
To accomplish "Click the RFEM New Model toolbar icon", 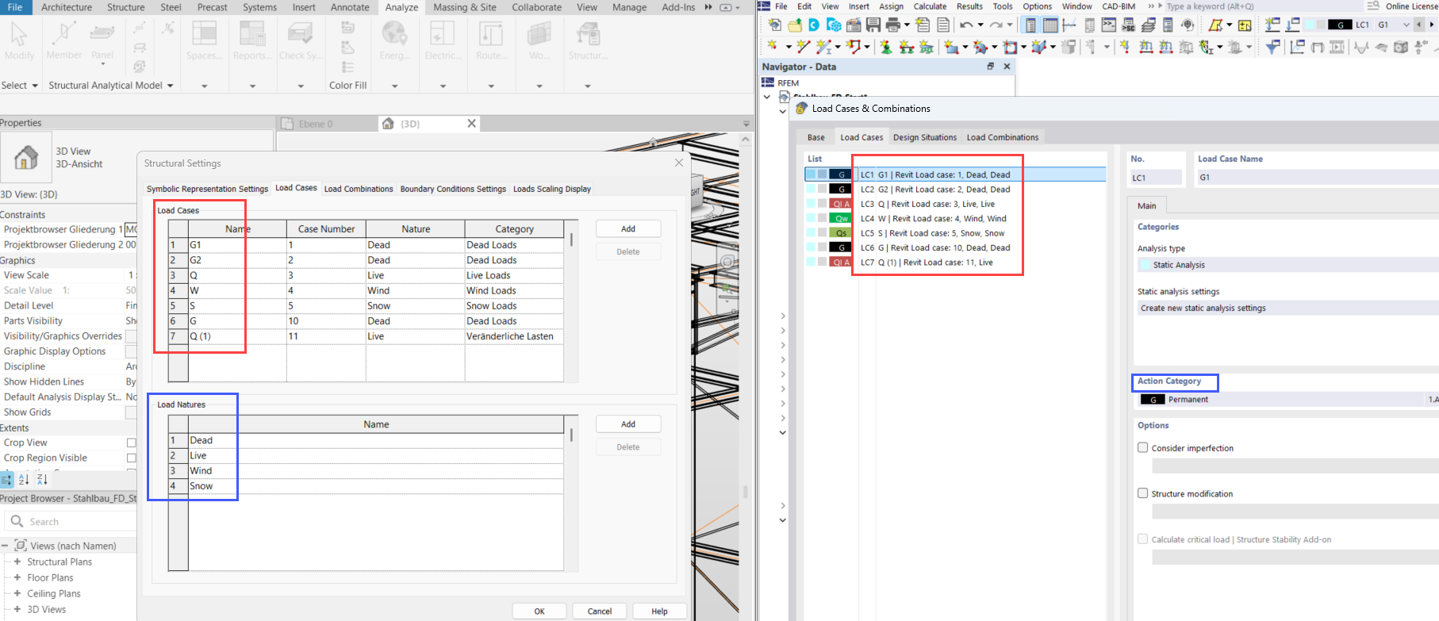I will pyautogui.click(x=775, y=25).
